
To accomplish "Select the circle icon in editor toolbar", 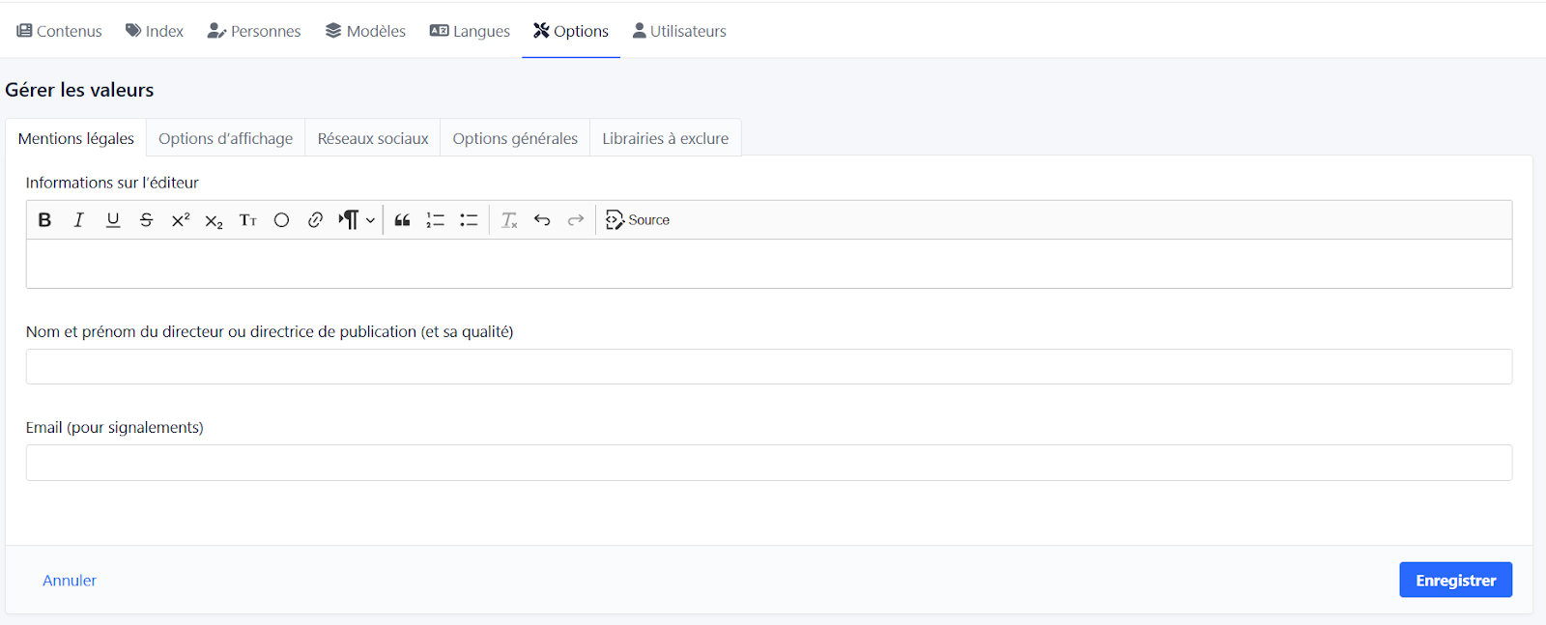I will coord(281,220).
